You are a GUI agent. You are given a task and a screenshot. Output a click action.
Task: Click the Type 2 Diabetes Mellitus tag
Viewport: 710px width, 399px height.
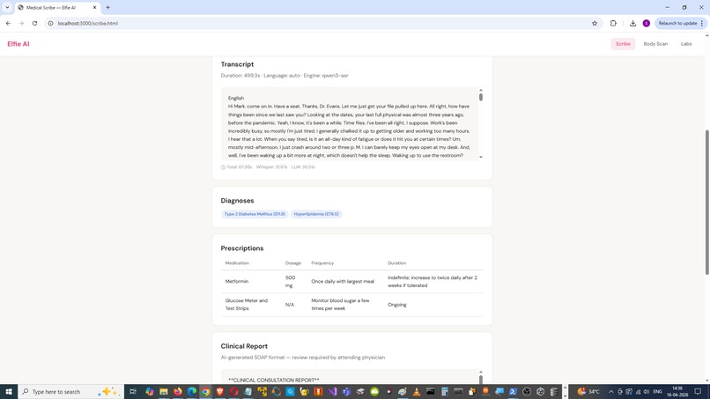255,214
